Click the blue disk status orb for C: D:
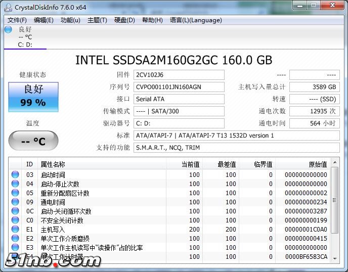 8,29
